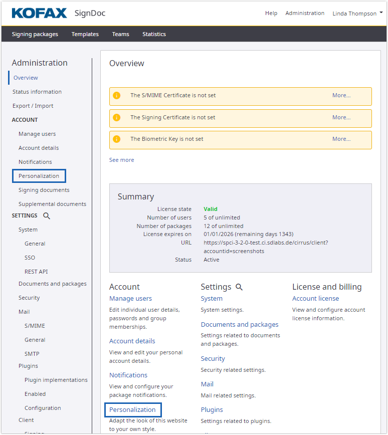Click the Account license link
Image resolution: width=388 pixels, height=435 pixels.
click(315, 298)
